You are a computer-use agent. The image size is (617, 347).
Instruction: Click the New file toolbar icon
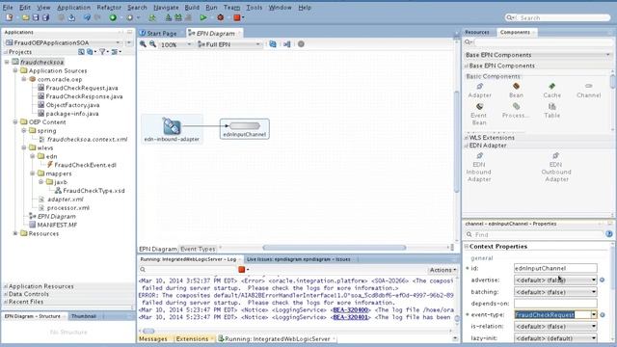click(x=9, y=17)
